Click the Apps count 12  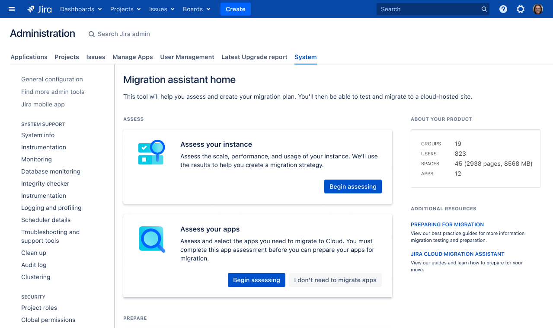click(458, 174)
